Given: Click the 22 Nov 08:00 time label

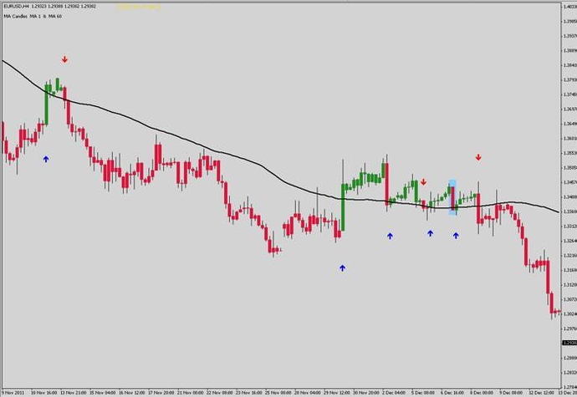Looking at the screenshot, I should pyautogui.click(x=220, y=392).
